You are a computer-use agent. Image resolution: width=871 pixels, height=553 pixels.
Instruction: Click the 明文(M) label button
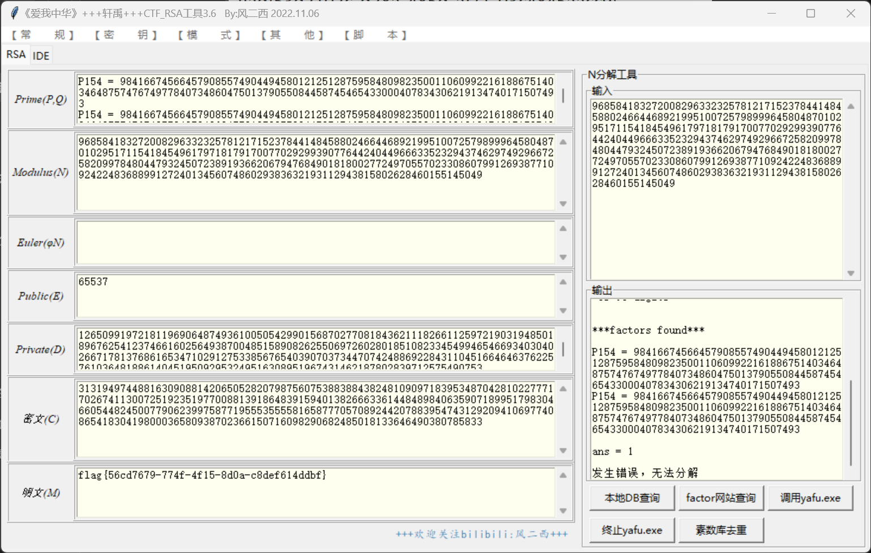tap(41, 492)
